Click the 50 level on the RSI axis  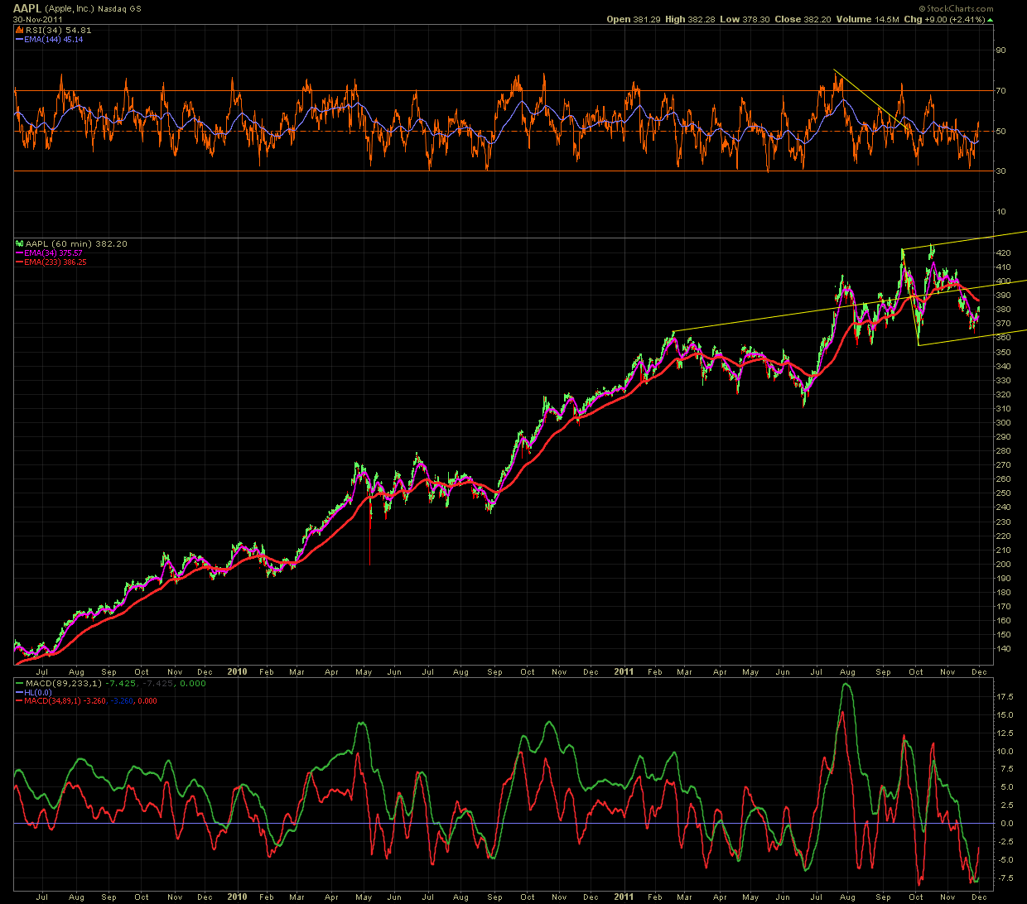coord(1001,132)
